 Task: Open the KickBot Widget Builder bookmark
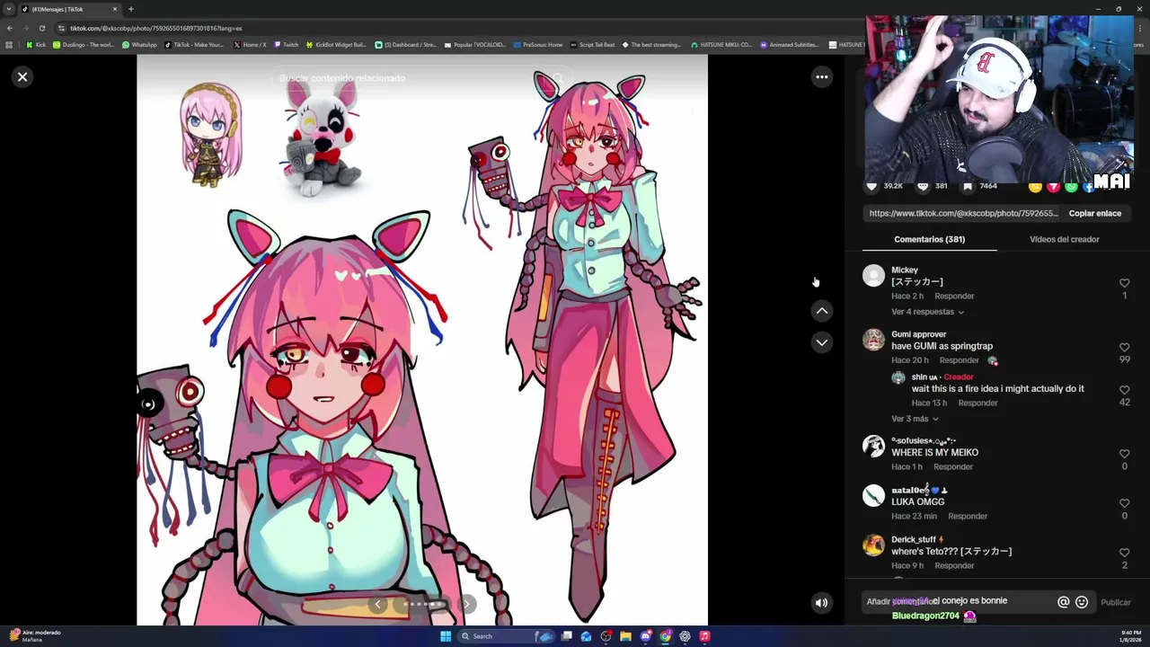click(x=336, y=45)
